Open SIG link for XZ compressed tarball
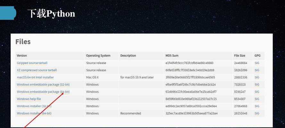 [257, 70]
